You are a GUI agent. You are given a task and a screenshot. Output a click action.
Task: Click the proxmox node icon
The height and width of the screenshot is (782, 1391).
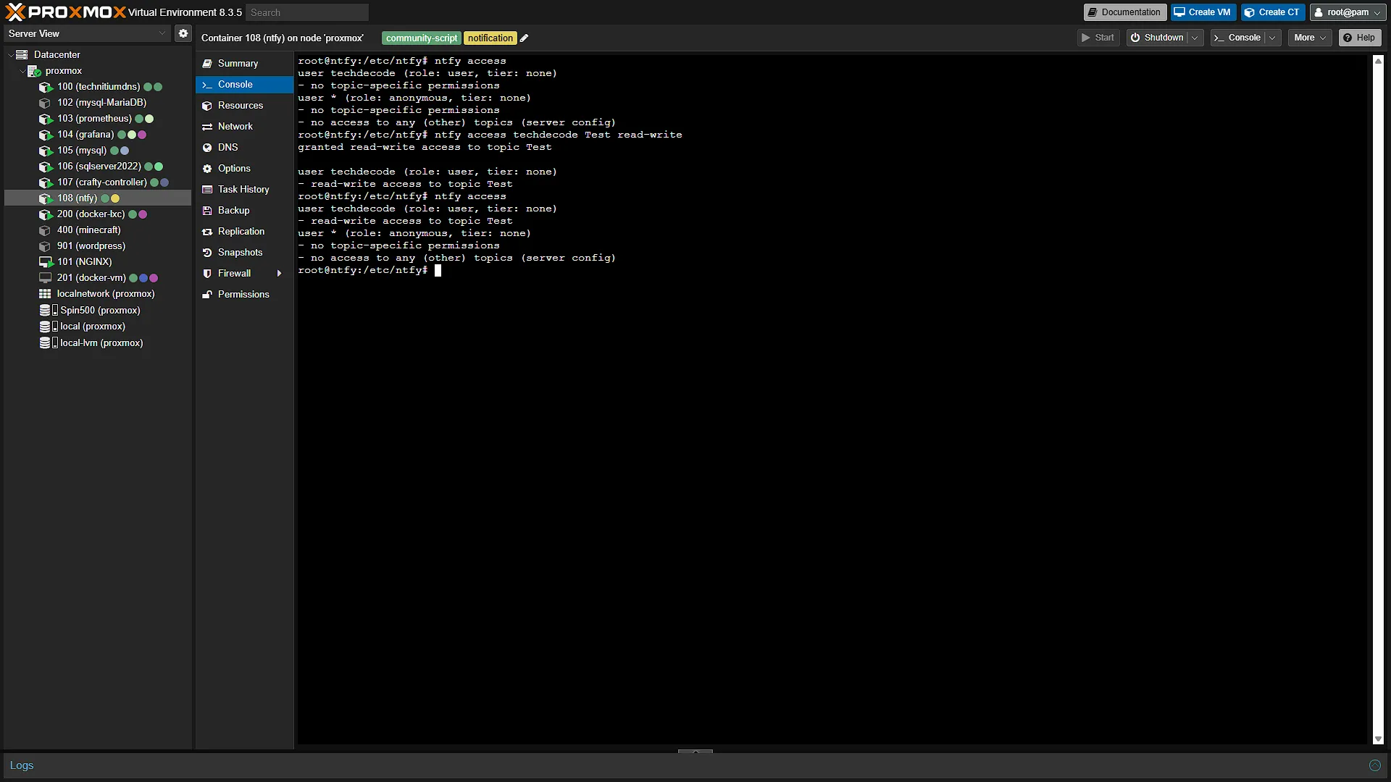pyautogui.click(x=34, y=71)
